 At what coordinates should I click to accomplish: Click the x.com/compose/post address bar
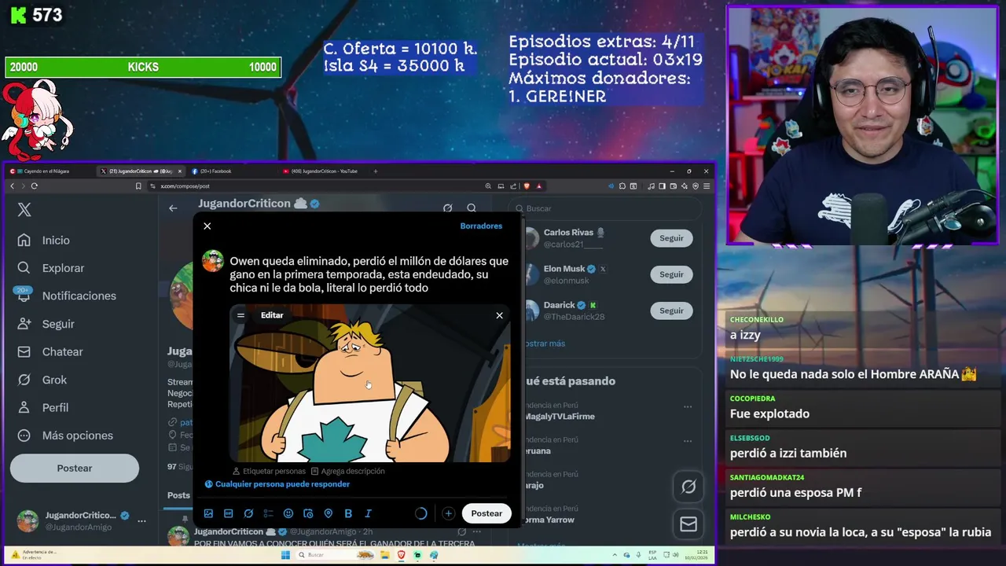(x=314, y=186)
